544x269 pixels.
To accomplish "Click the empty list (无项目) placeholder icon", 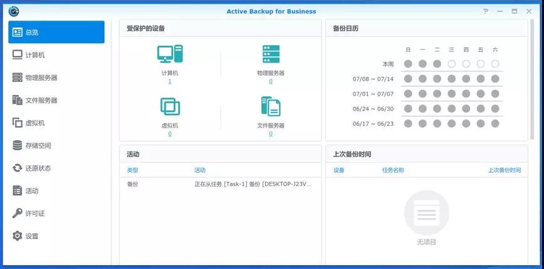I will pyautogui.click(x=426, y=213).
